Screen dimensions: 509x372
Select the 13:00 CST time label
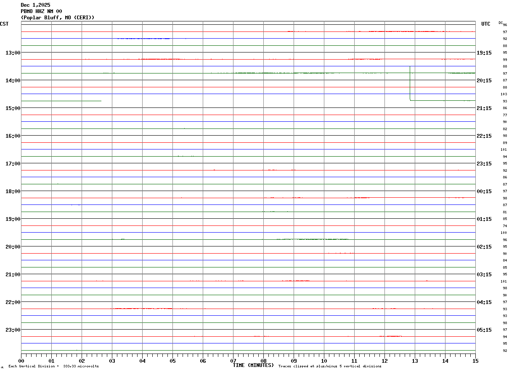coord(13,52)
